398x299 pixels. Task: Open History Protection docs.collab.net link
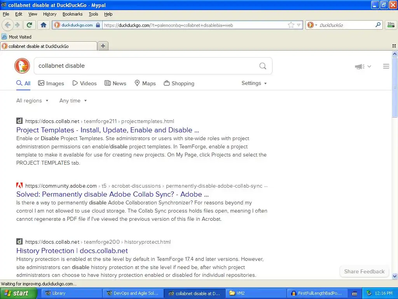tap(72, 251)
